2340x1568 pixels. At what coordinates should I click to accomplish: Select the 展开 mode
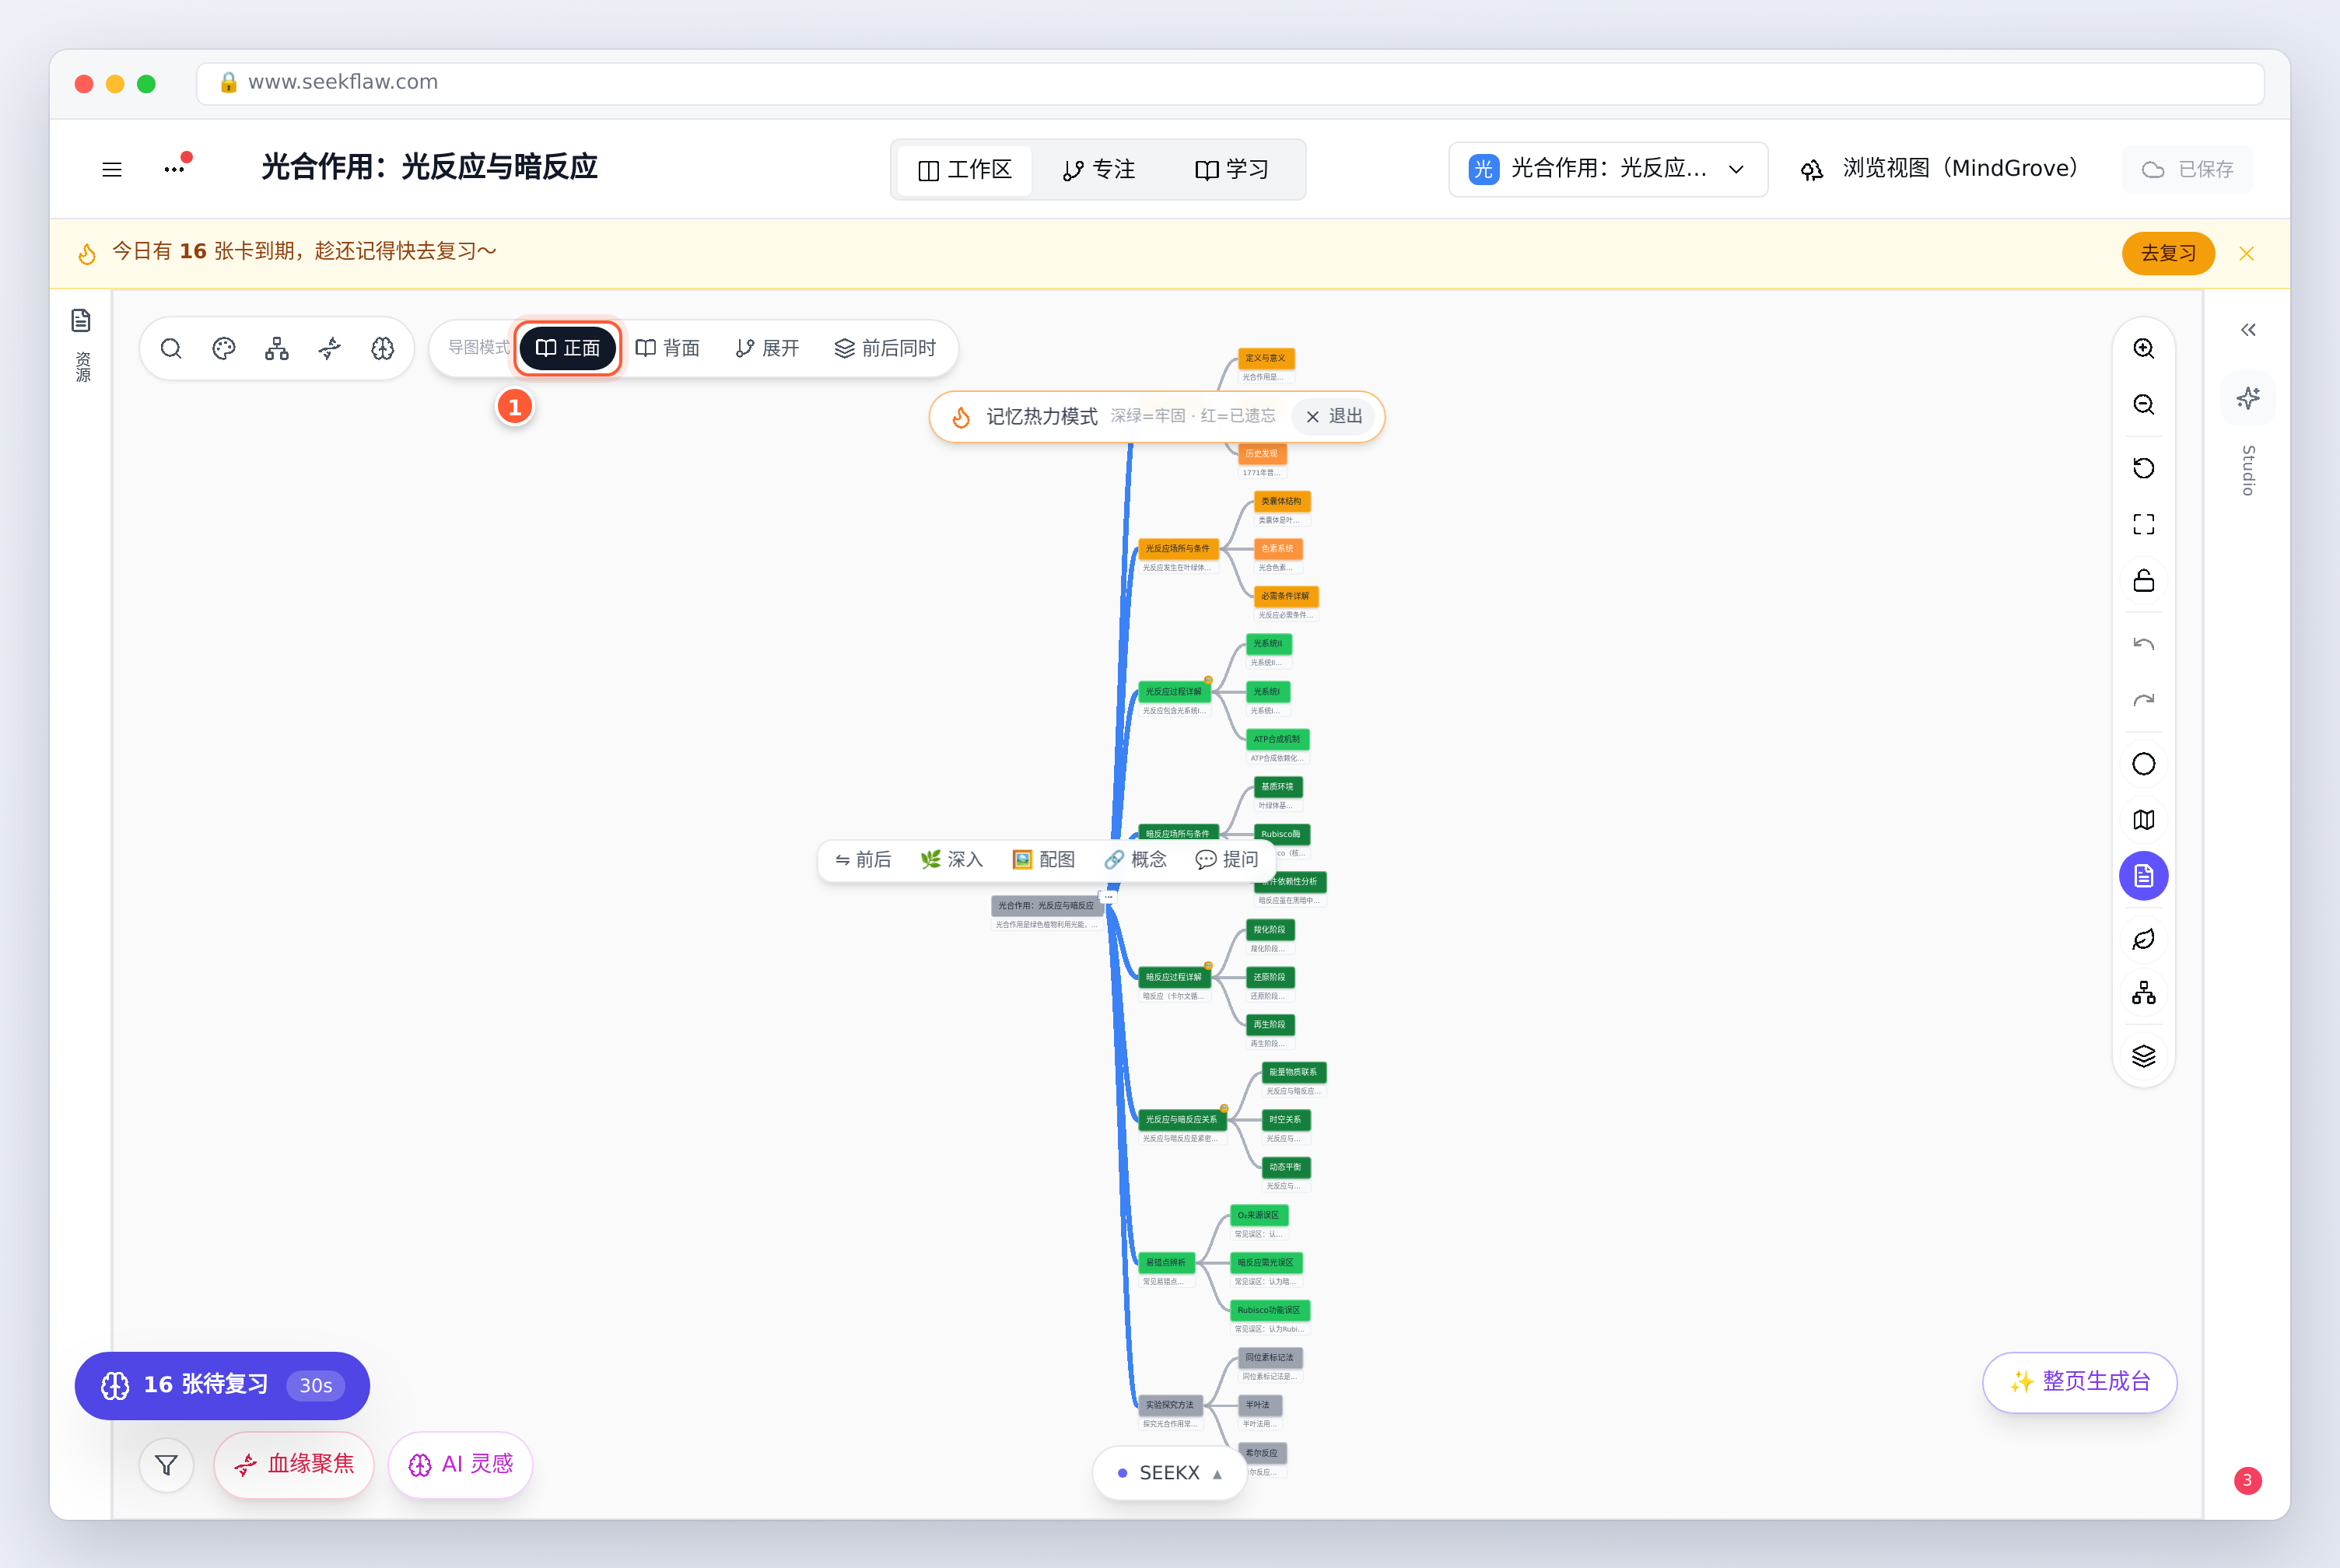pos(767,348)
